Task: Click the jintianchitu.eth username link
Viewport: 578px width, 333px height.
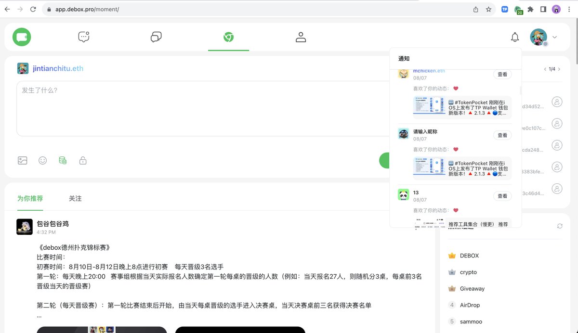Action: point(58,68)
